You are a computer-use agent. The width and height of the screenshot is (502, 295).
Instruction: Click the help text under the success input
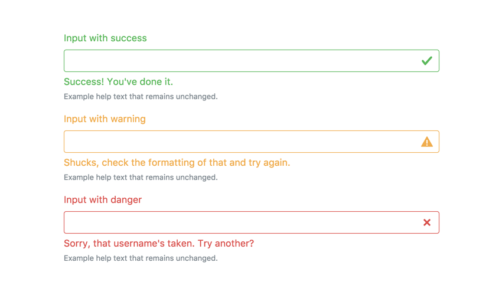tap(141, 97)
